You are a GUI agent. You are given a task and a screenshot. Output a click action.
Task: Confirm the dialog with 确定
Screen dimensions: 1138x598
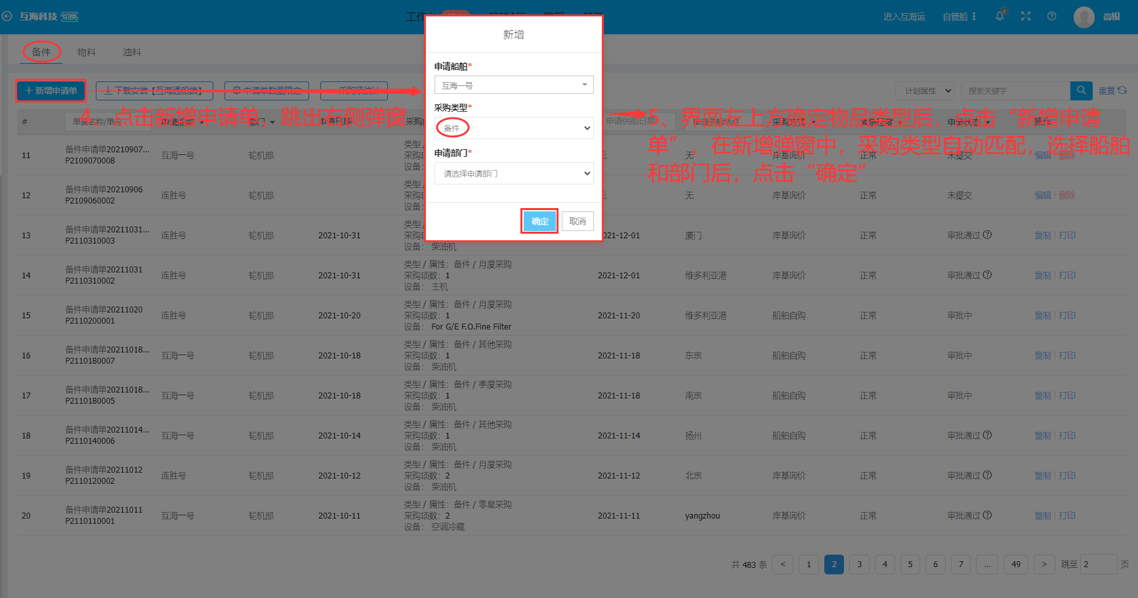(x=539, y=221)
